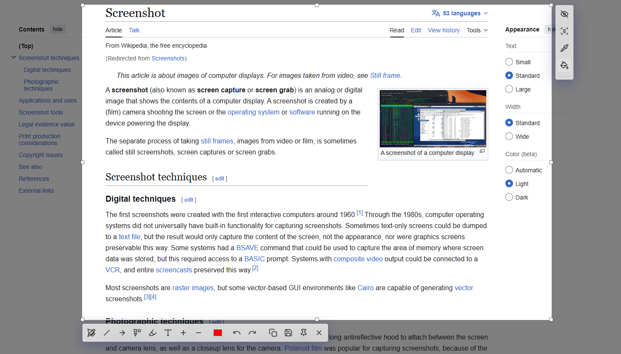Open the Tools menu dropdown
Screen dimensions: 621x354
(x=477, y=30)
